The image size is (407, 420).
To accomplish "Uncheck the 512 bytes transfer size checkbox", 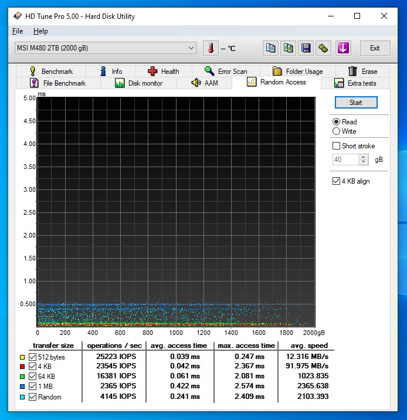I will pos(32,357).
